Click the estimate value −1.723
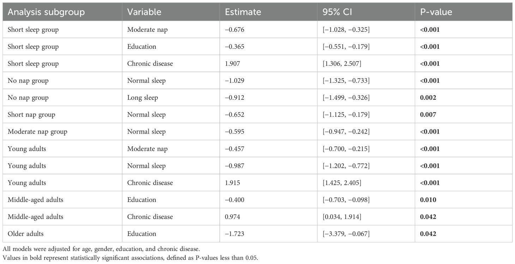 (235, 234)
